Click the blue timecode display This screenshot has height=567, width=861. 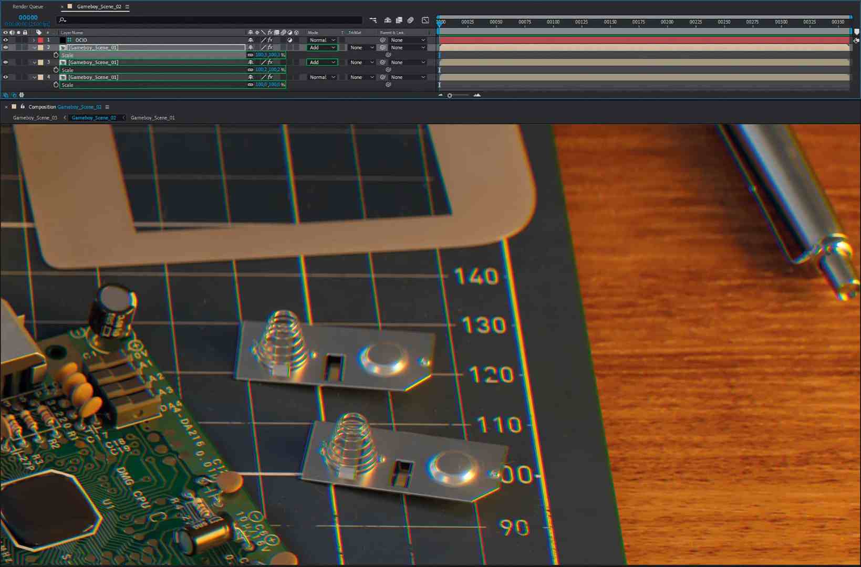coord(27,17)
